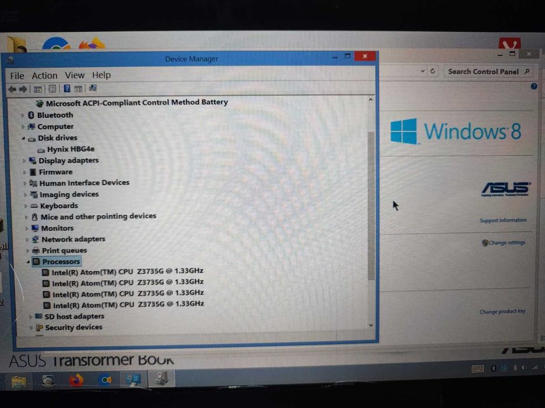Select the Network adapters icon
The image size is (545, 408).
pyautogui.click(x=35, y=240)
